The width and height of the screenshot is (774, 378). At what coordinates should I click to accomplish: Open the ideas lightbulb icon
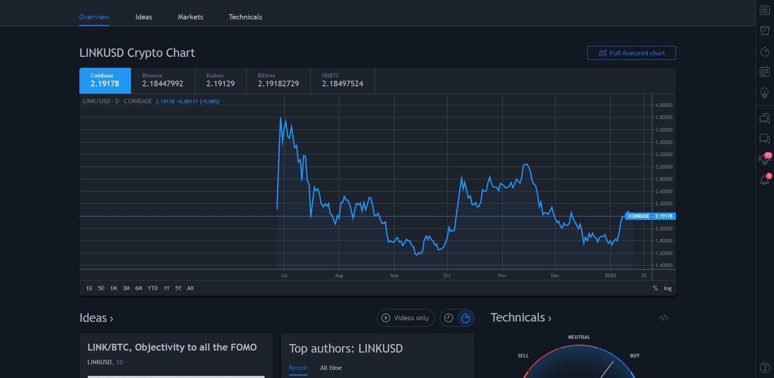pos(764,93)
